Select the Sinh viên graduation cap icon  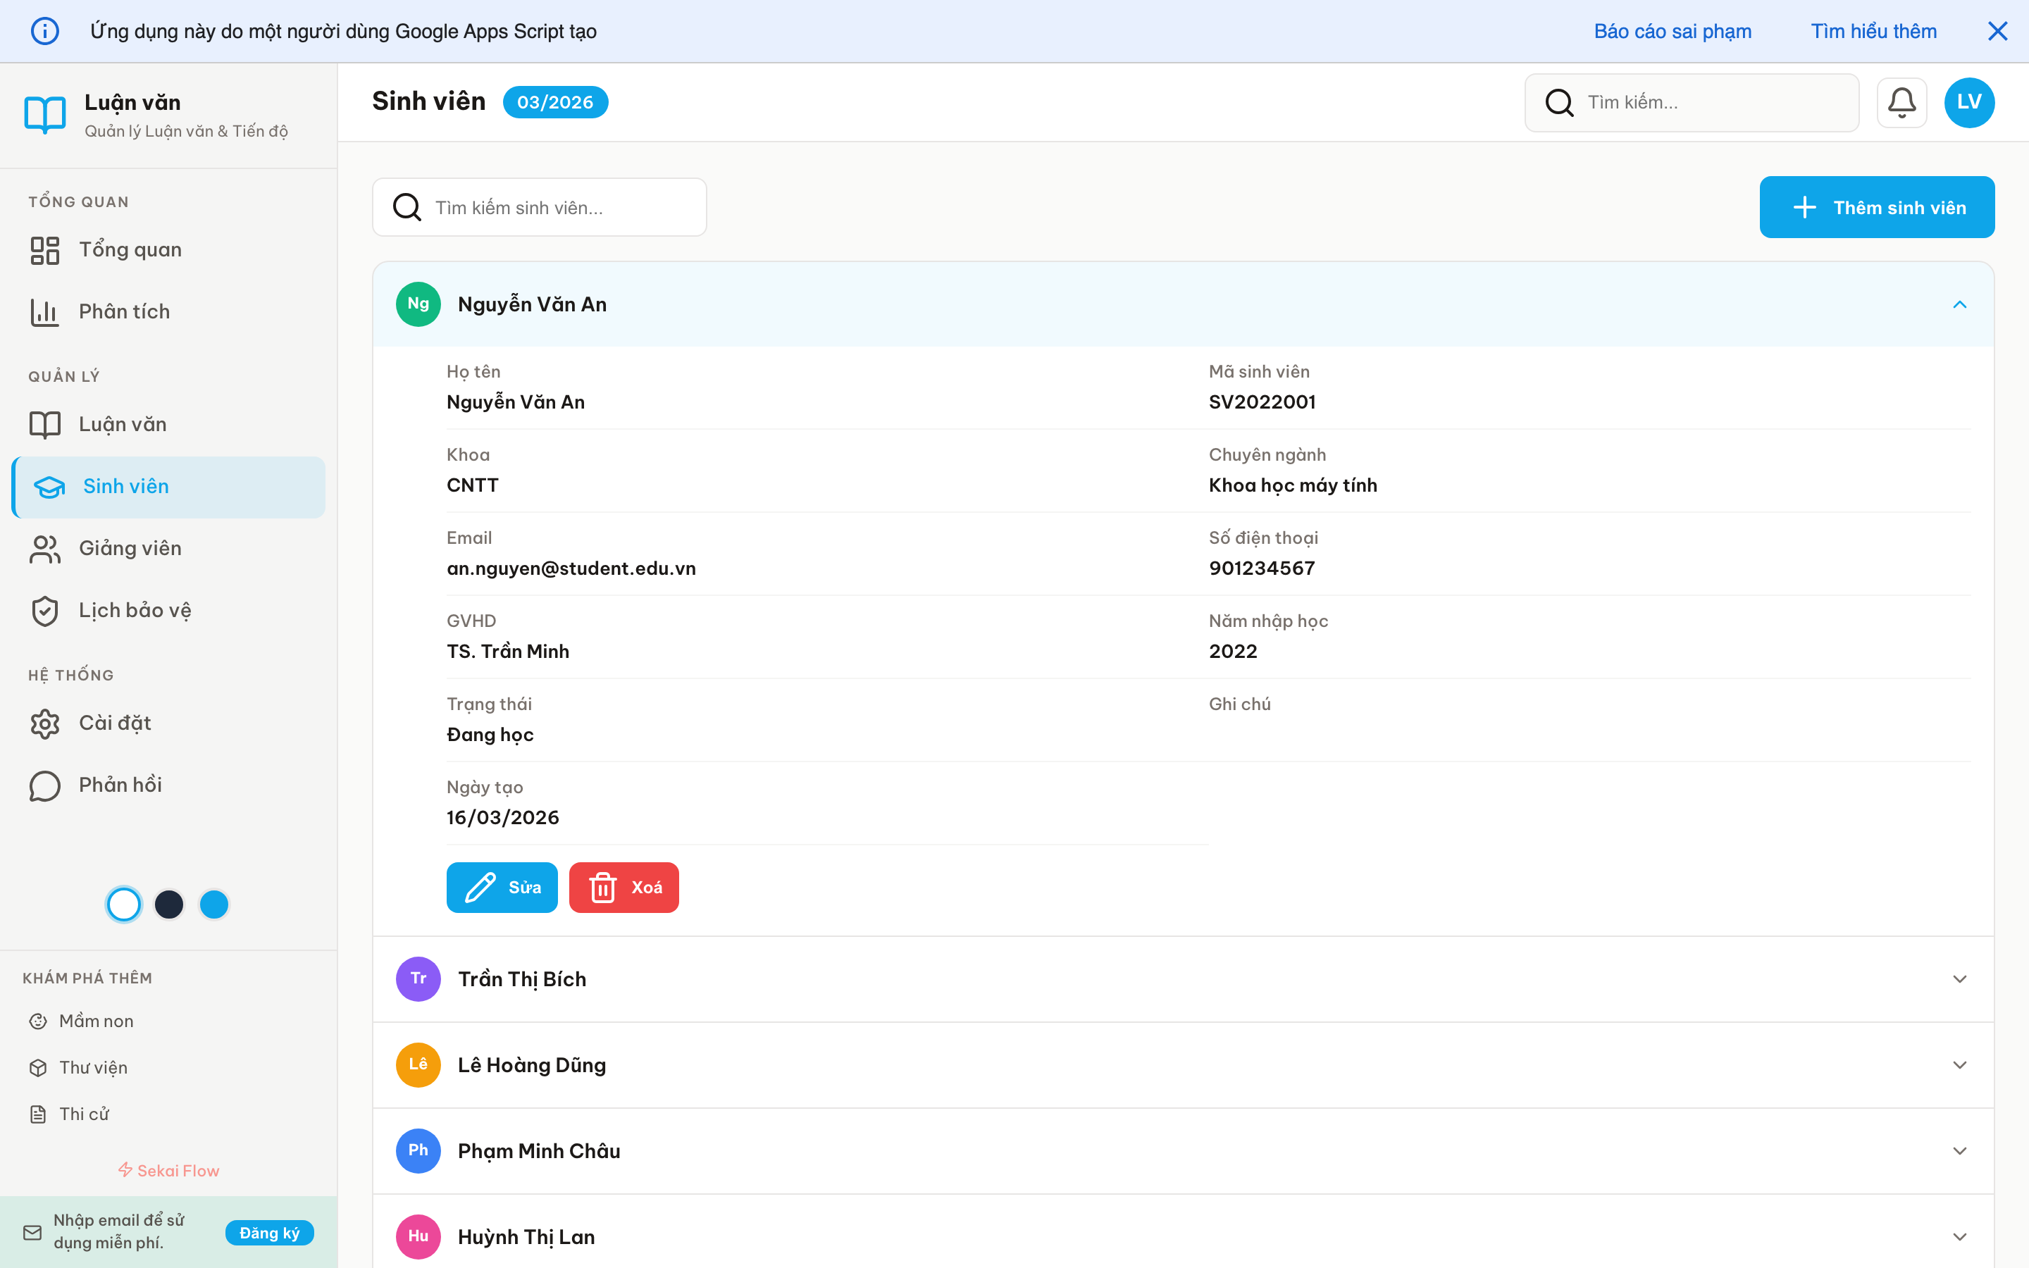point(49,486)
